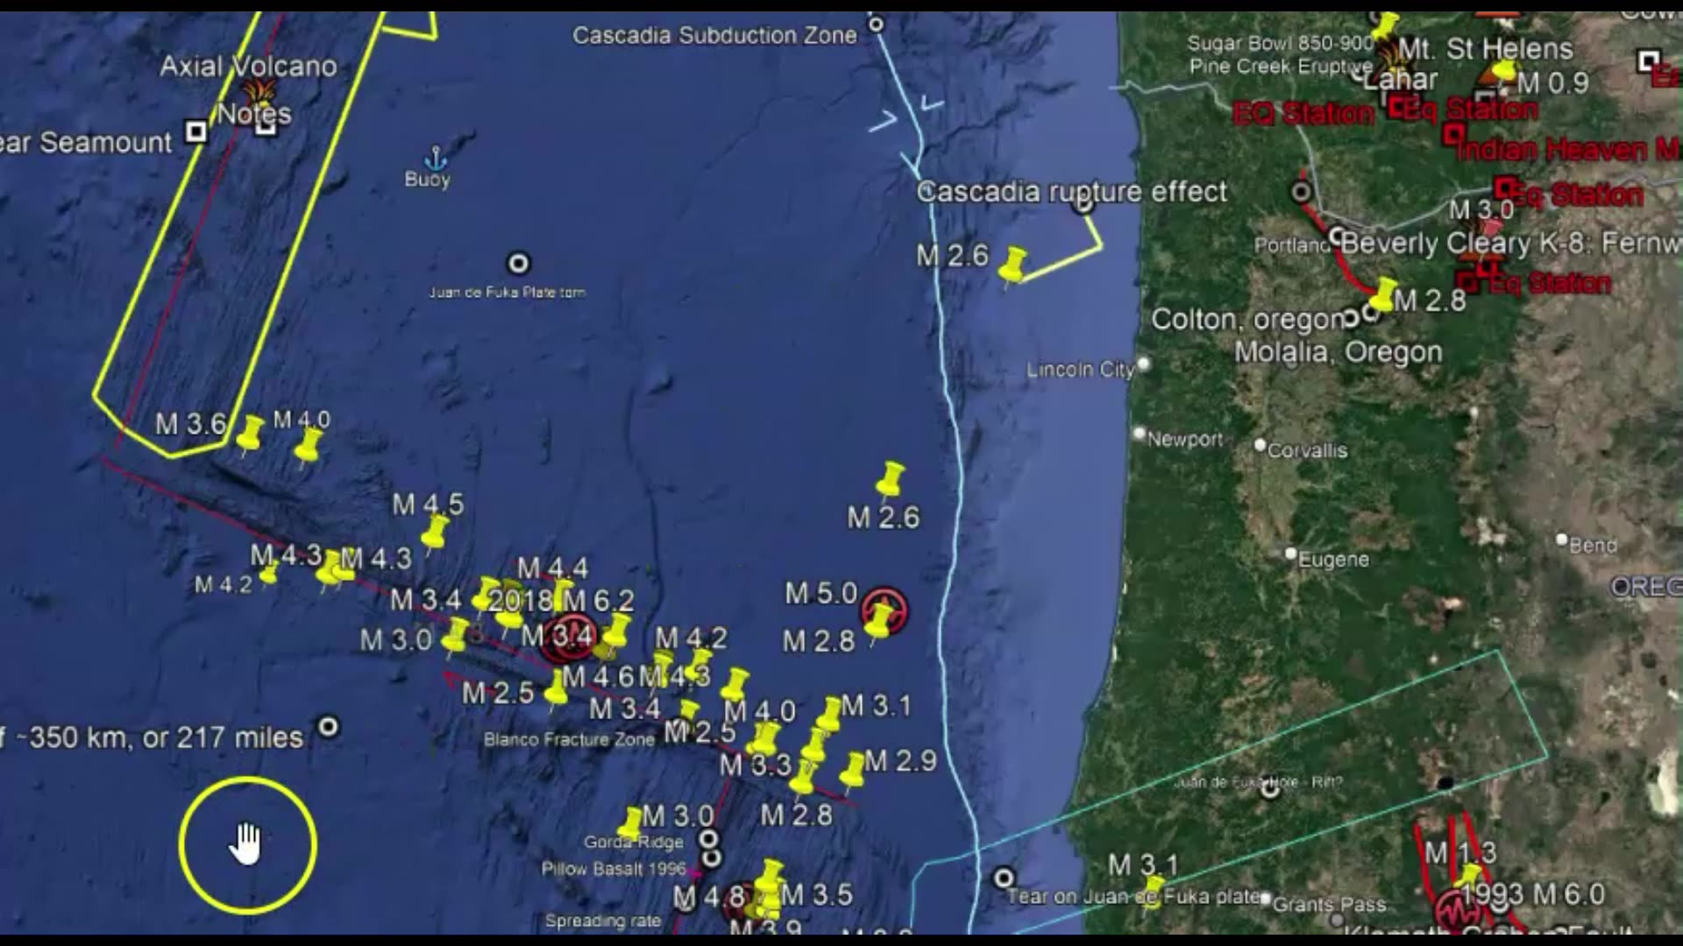Screen dimensions: 1683x946
Task: Select the M 2.8 pushpin near Colton, Oregon
Action: 1383,294
